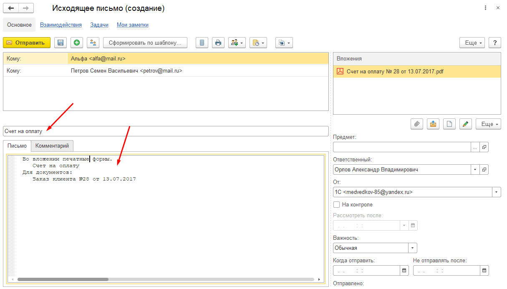Select the Комментарий tab

tap(52, 146)
